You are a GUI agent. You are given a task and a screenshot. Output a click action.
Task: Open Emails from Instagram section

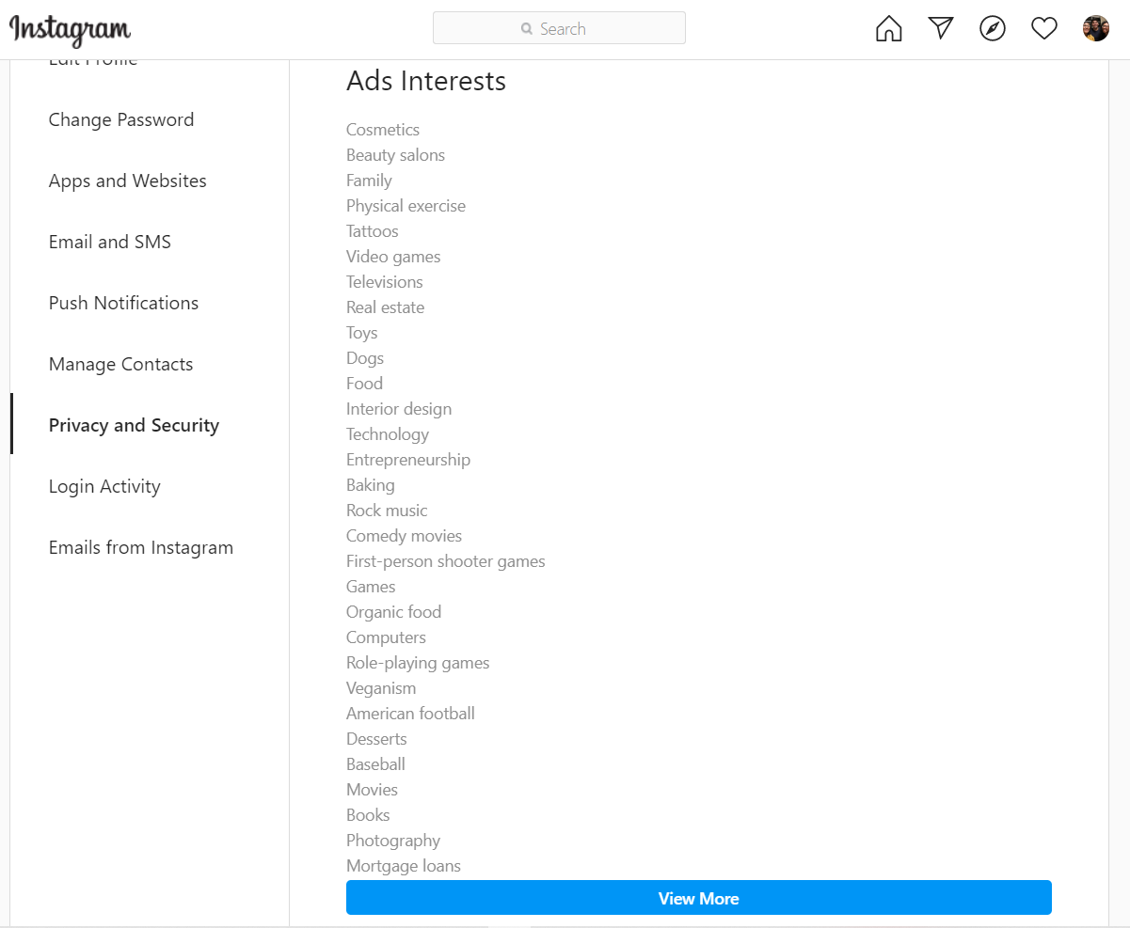click(141, 547)
